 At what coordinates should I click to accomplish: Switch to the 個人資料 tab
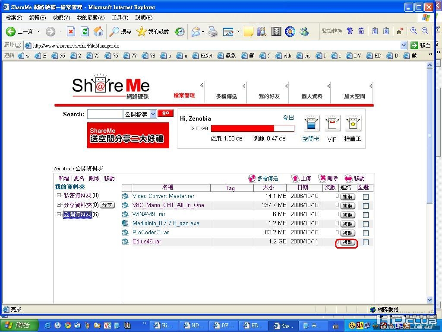pyautogui.click(x=312, y=96)
